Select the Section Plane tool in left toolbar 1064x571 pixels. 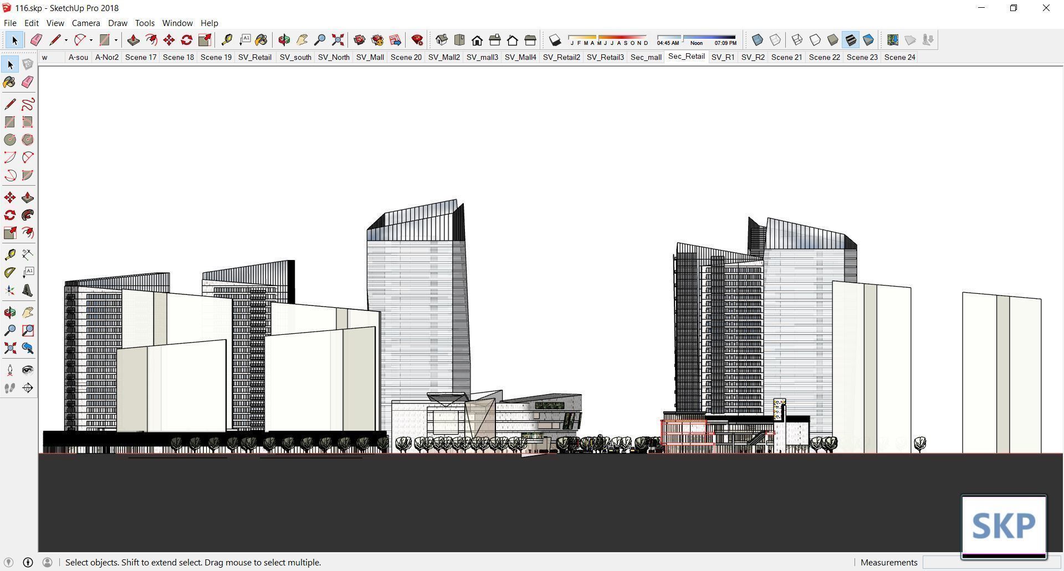(28, 388)
